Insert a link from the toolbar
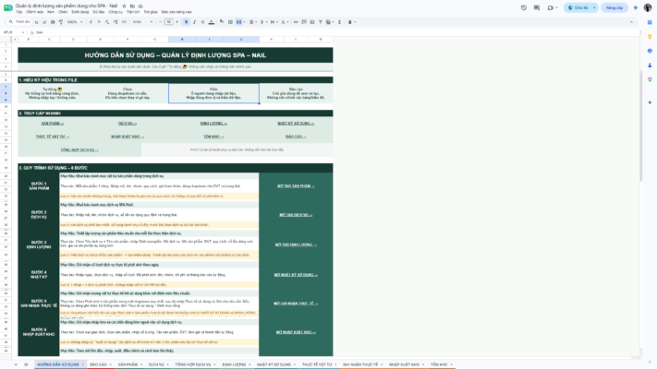657x369 pixels. tap(296, 22)
